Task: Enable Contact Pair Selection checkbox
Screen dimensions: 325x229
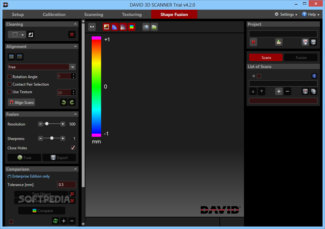Action: coord(9,84)
